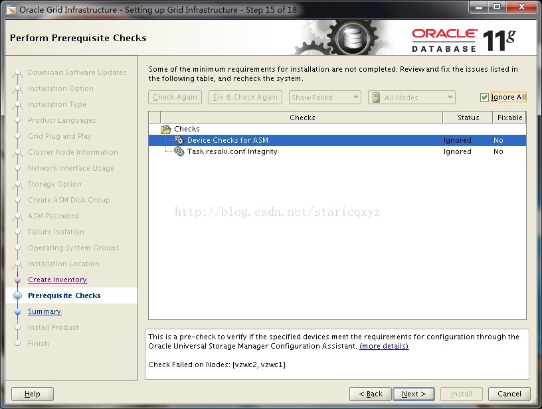Click the Install Product step
This screenshot has height=409, width=542.
pyautogui.click(x=53, y=327)
